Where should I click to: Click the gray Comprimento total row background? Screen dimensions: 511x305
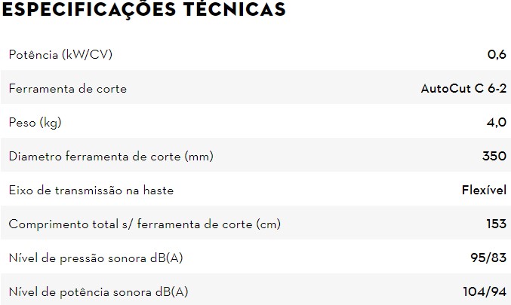[x=256, y=222]
